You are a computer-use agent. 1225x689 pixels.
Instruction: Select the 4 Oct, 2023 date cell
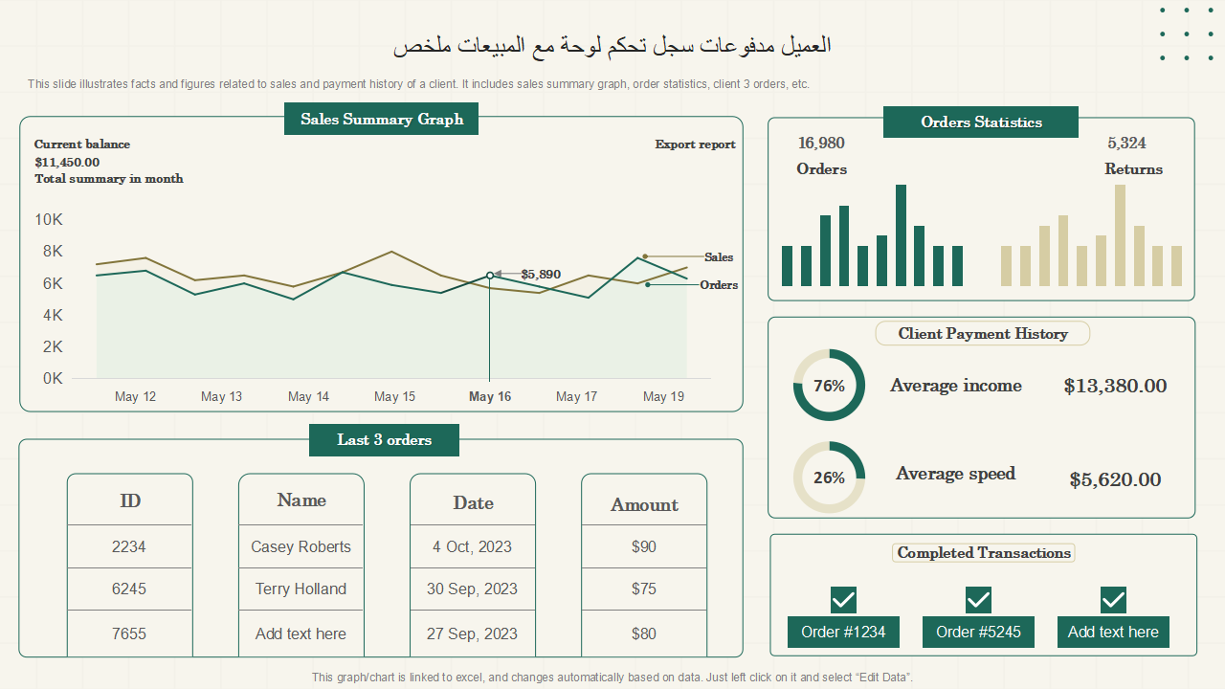[x=472, y=546]
